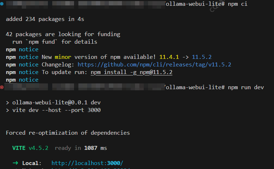
Task: Click the '1087' startup time value
Action: (x=91, y=148)
